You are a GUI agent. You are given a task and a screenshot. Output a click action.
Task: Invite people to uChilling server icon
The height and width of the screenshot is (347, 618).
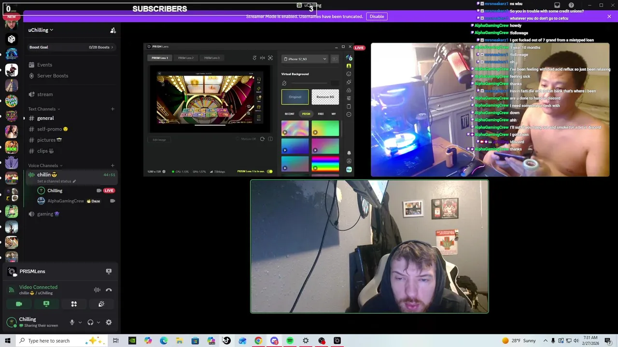113,30
